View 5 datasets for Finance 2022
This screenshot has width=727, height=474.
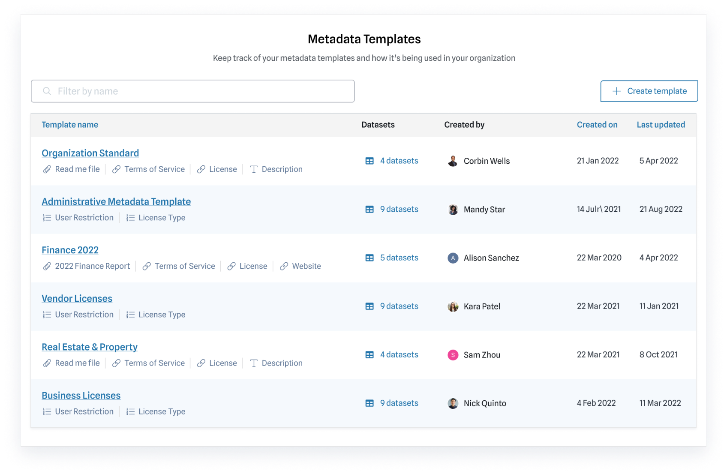(x=399, y=258)
